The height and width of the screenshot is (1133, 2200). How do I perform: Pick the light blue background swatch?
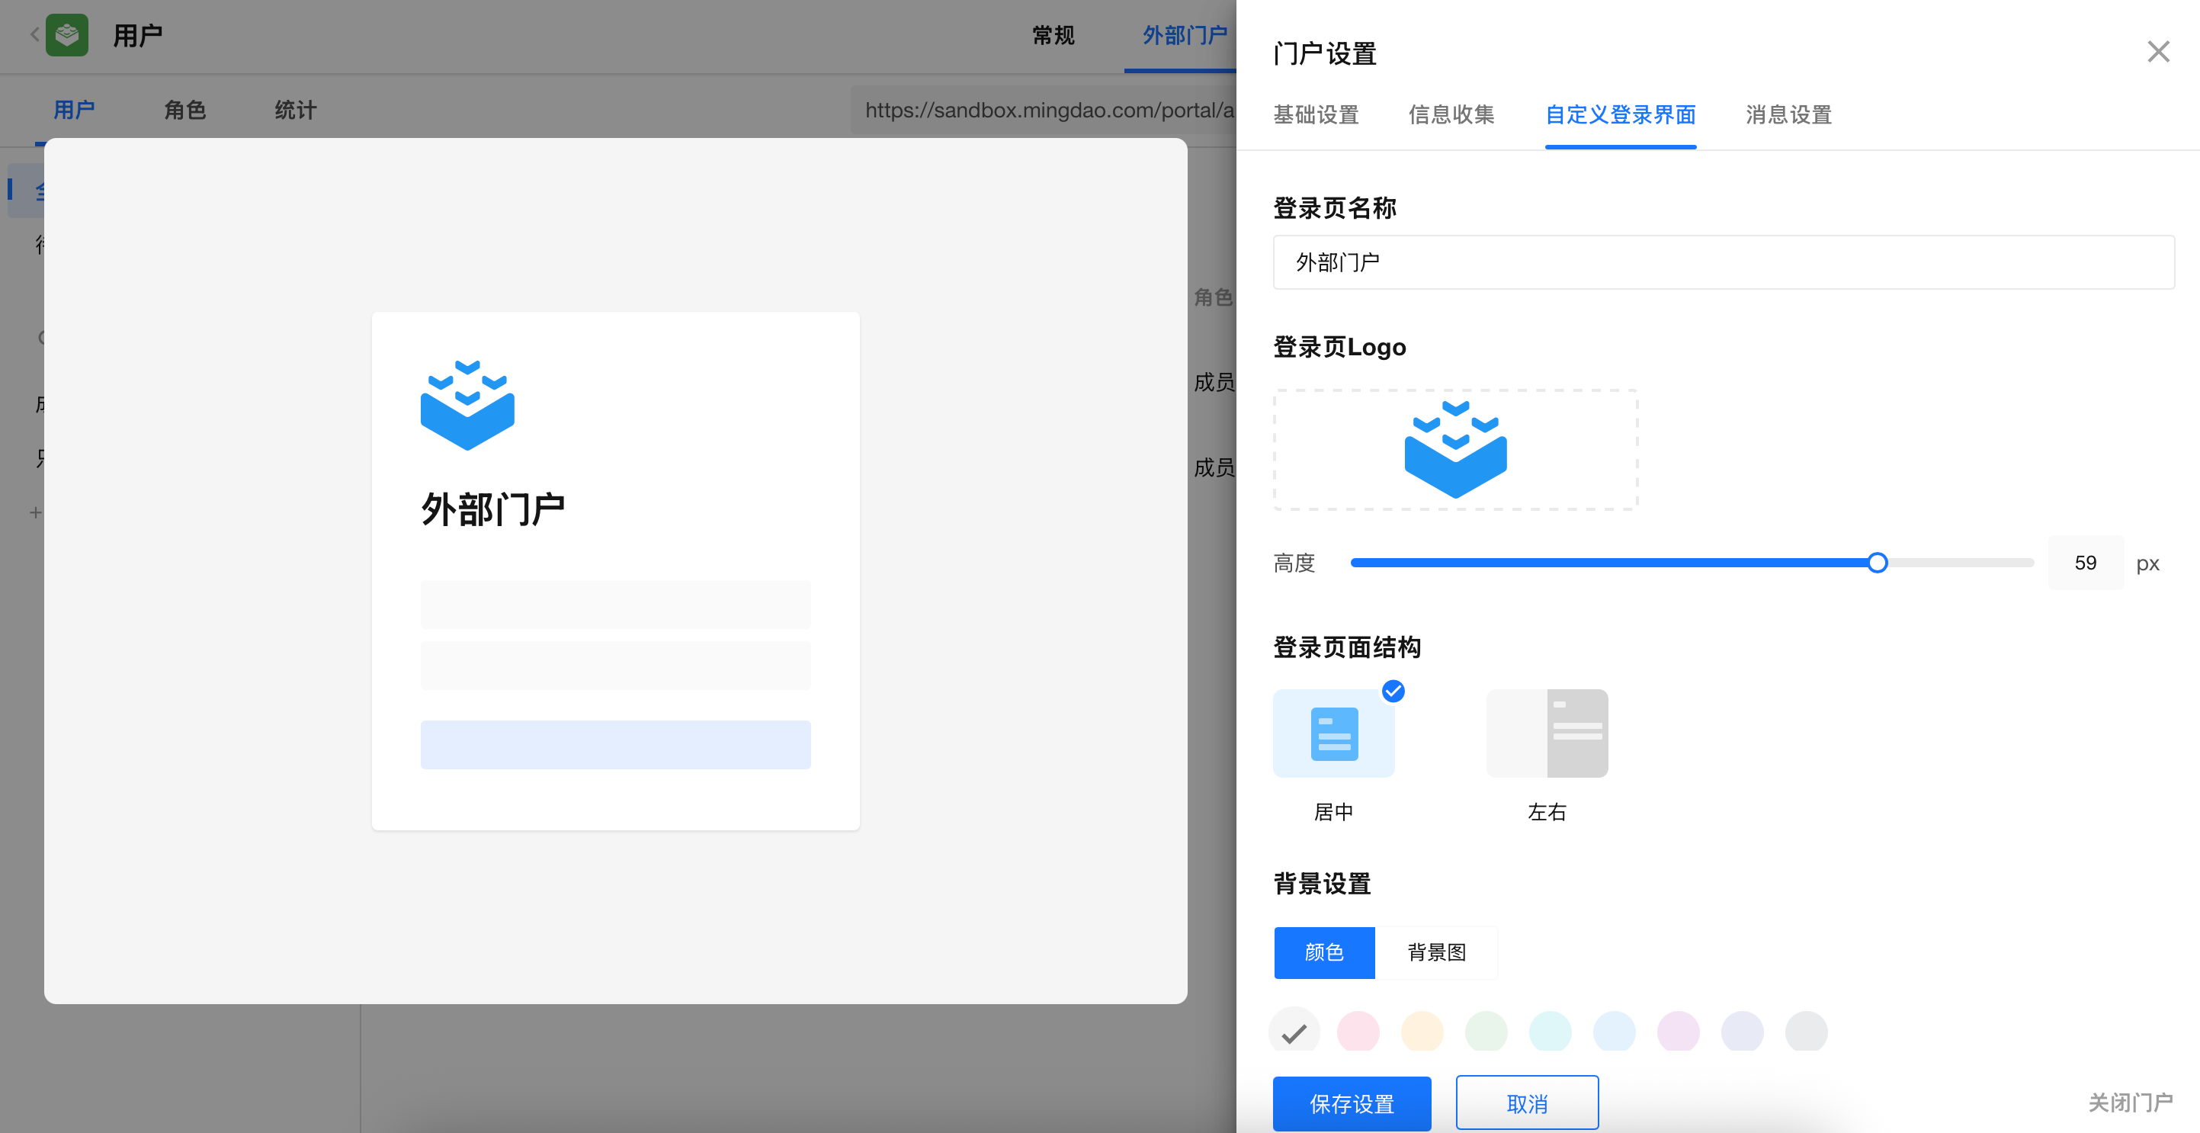[x=1614, y=1032]
